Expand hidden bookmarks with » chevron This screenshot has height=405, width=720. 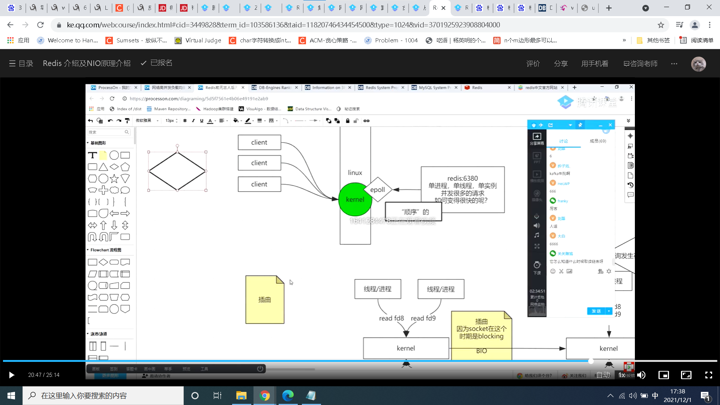pos(624,40)
